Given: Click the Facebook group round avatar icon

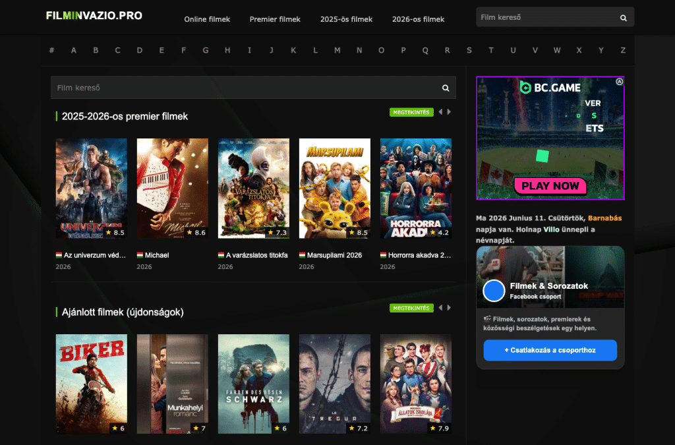Looking at the screenshot, I should point(493,291).
